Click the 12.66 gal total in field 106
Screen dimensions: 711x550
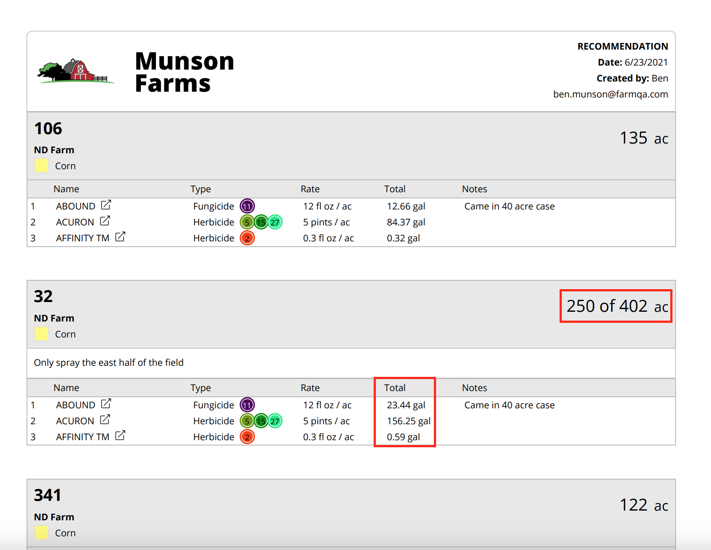tap(406, 206)
